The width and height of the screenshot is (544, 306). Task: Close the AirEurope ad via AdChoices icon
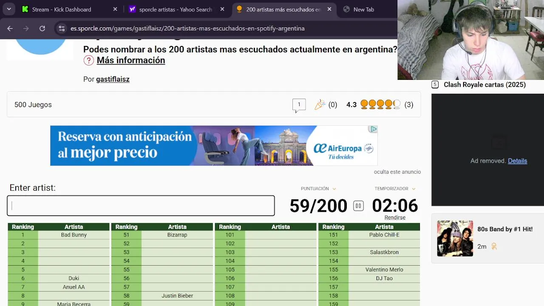[x=373, y=129]
